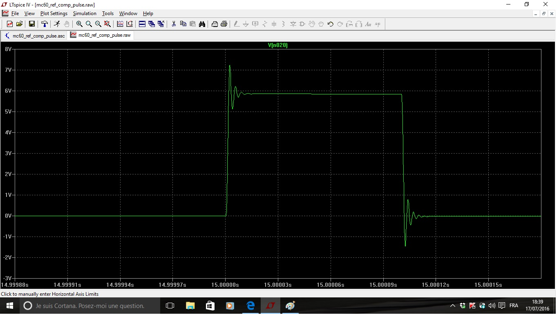This screenshot has width=559, height=317.
Task: Open the Window menu
Action: tap(128, 13)
